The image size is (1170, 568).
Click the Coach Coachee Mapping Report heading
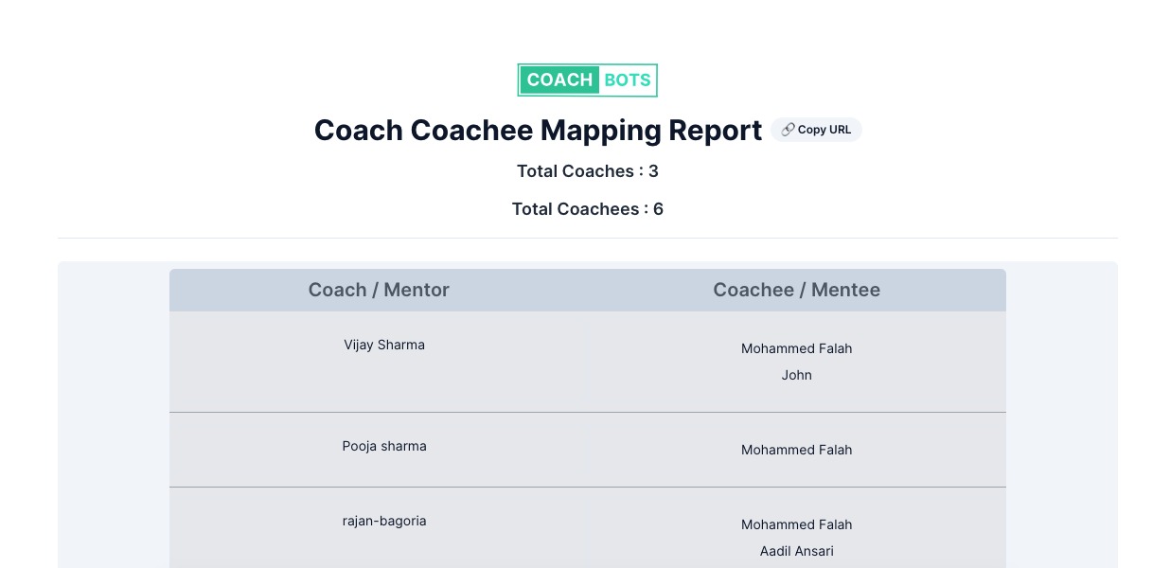point(538,131)
